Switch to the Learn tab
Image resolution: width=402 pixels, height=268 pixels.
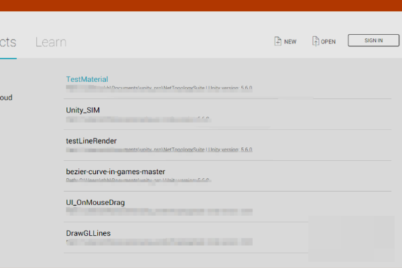(51, 42)
